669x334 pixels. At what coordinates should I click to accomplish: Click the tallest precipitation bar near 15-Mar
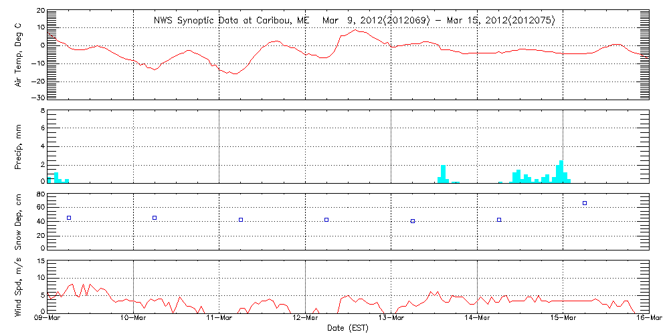click(x=561, y=171)
